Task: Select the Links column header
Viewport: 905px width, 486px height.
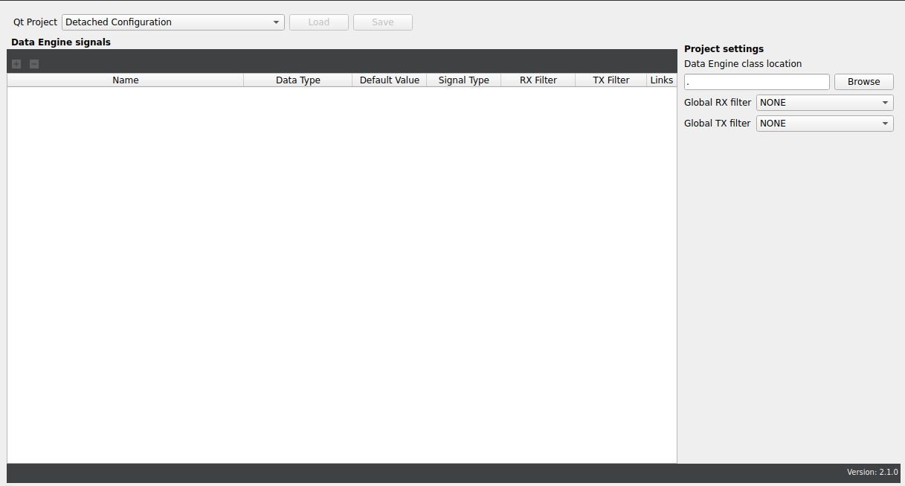Action: point(661,80)
